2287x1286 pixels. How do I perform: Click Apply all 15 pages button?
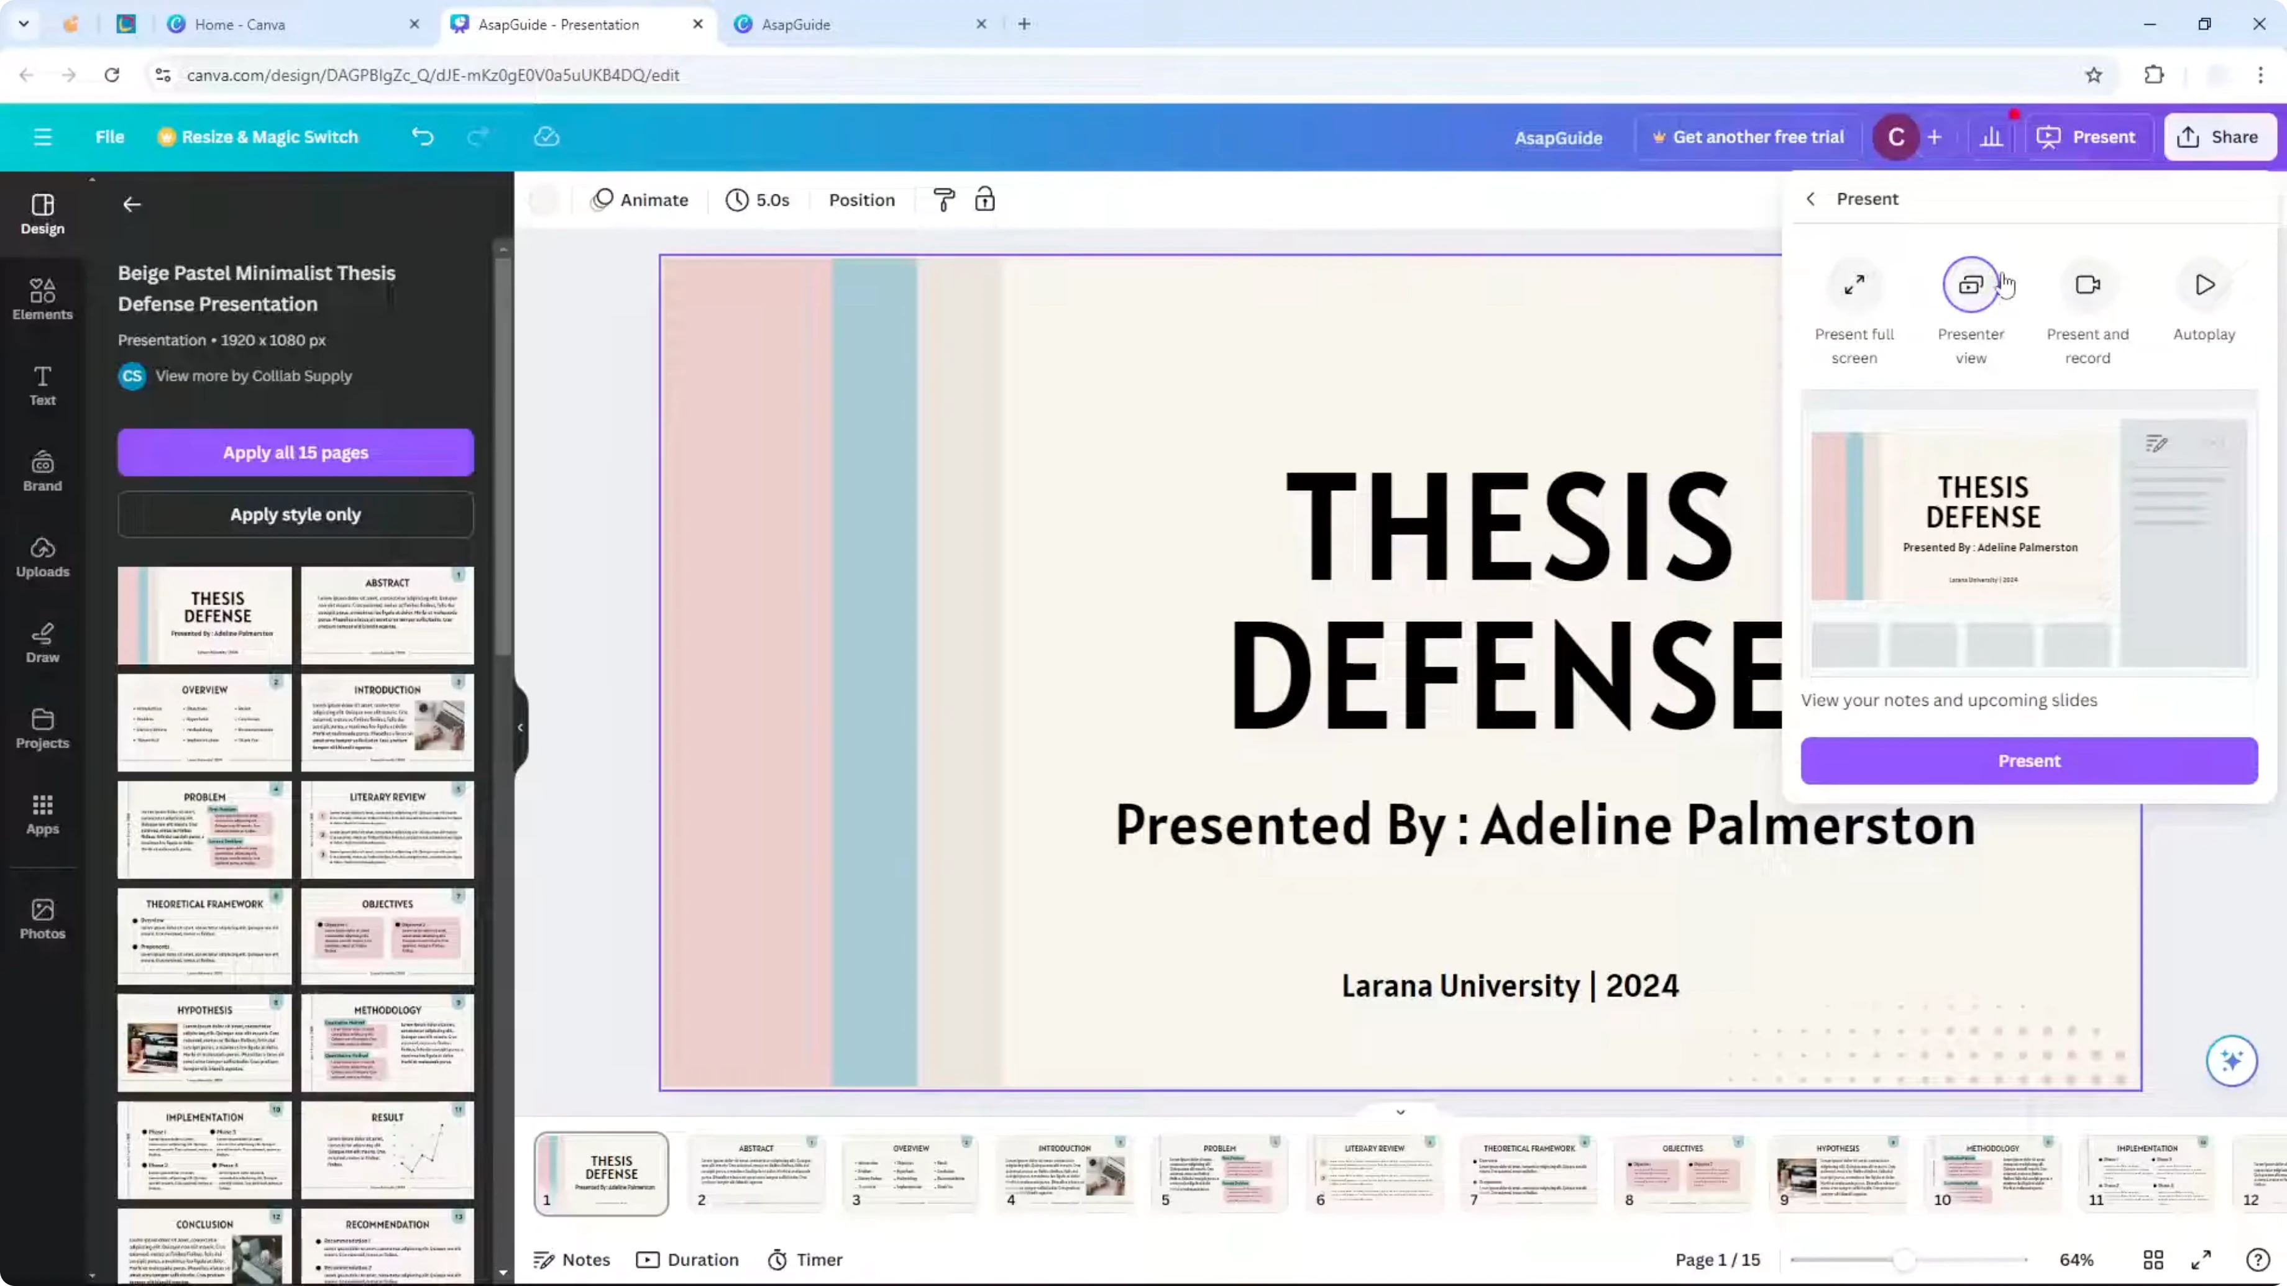296,453
